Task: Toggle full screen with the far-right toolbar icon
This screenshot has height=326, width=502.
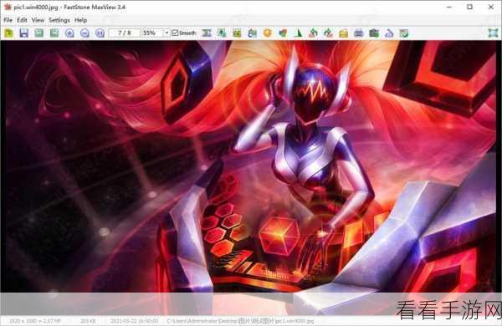Action: point(493,33)
